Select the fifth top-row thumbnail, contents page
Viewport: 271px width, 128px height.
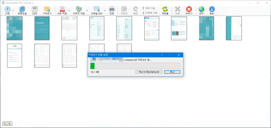(x=124, y=28)
